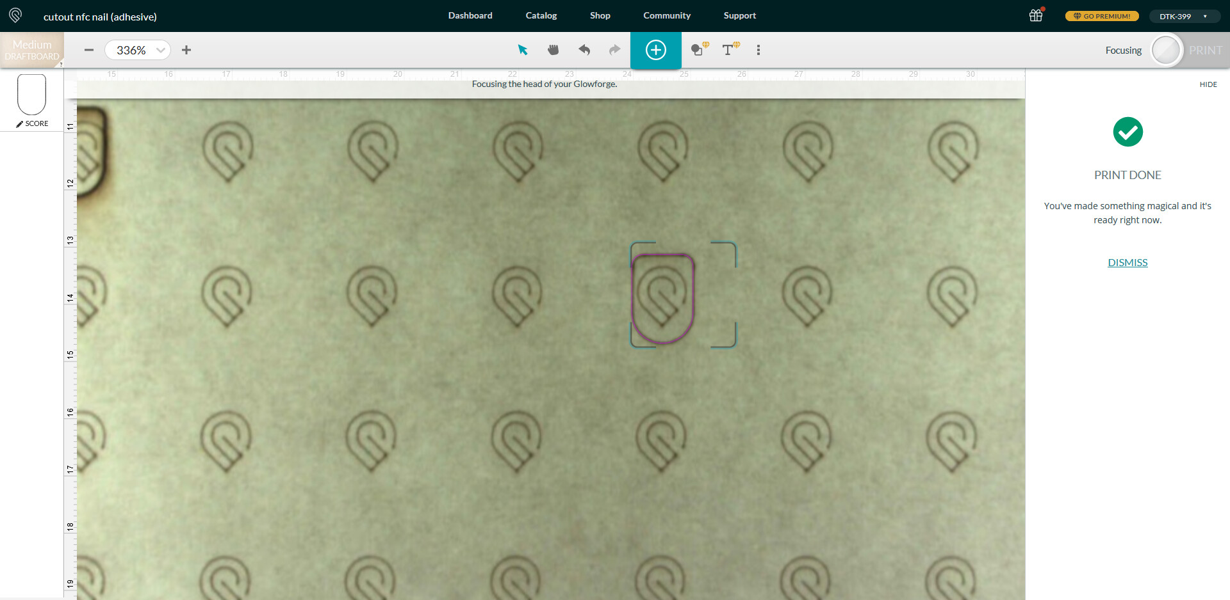This screenshot has width=1230, height=600.
Task: Click GO PREMIUM! button
Action: click(x=1102, y=16)
